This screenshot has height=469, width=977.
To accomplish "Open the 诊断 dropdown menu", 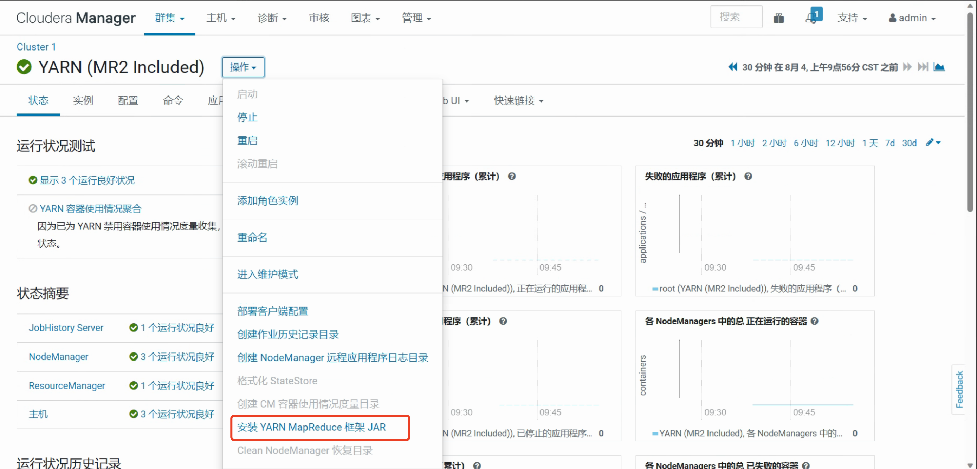I will coord(272,18).
